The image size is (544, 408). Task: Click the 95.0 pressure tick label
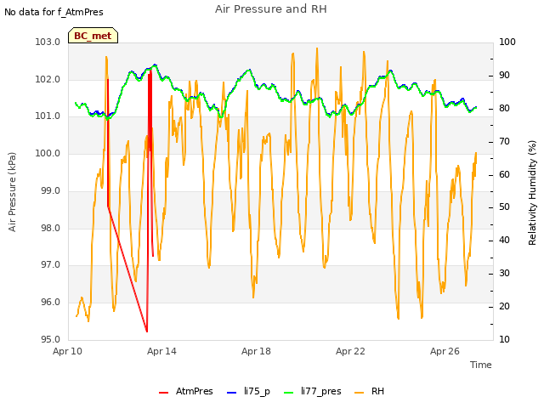coord(50,340)
